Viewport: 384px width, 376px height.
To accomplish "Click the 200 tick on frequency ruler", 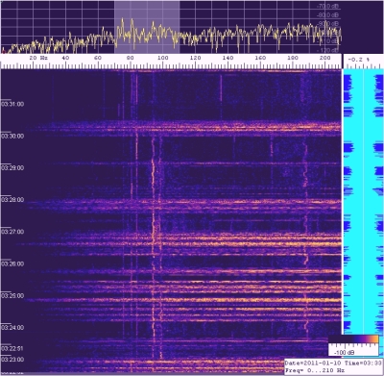I will (324, 58).
